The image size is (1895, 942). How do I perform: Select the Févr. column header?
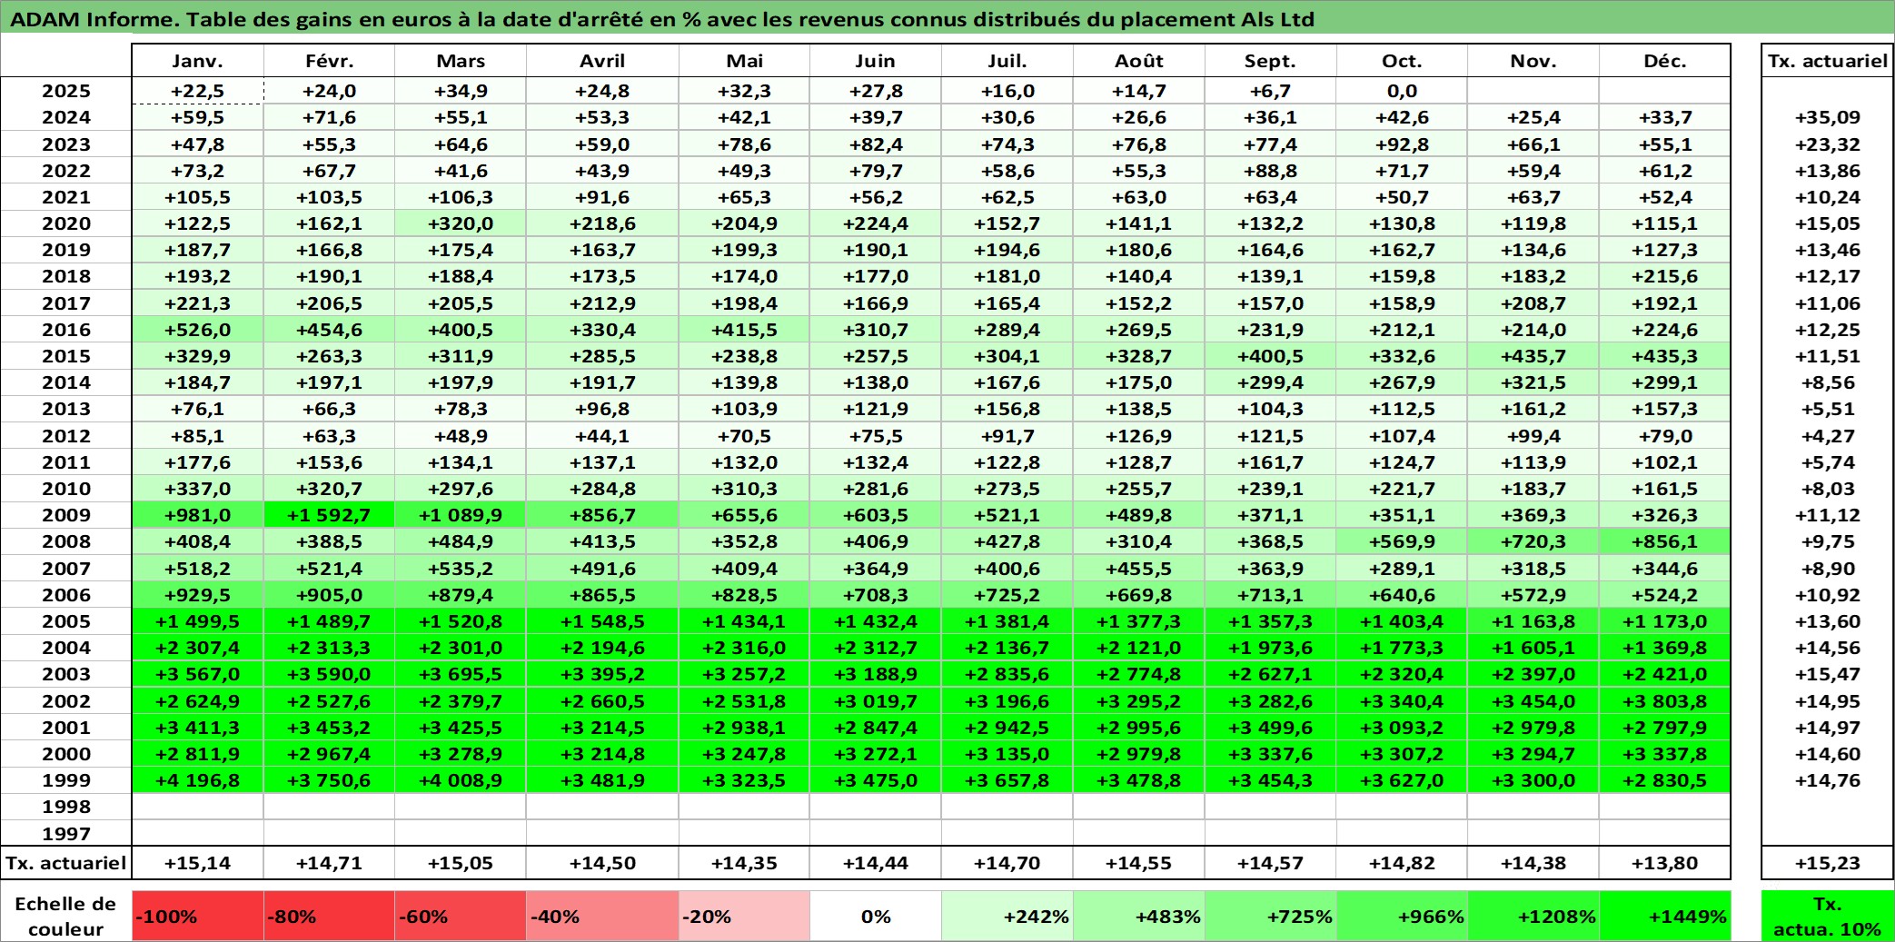click(x=330, y=61)
